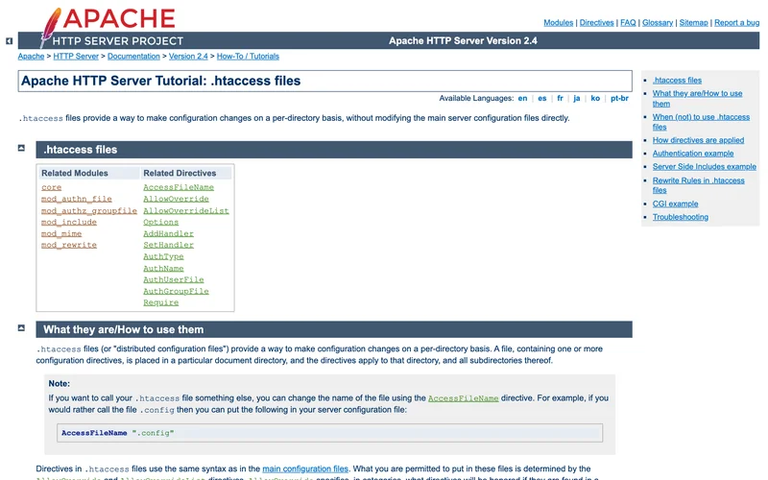Open the SetHandler directive link
768x480 pixels.
[169, 245]
